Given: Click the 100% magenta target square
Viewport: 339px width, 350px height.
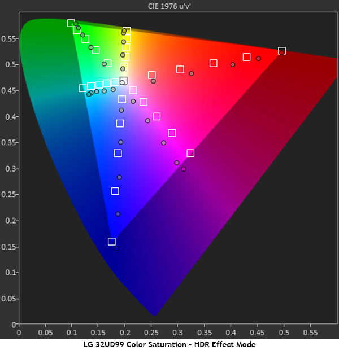Looking at the screenshot, I should pyautogui.click(x=190, y=153).
